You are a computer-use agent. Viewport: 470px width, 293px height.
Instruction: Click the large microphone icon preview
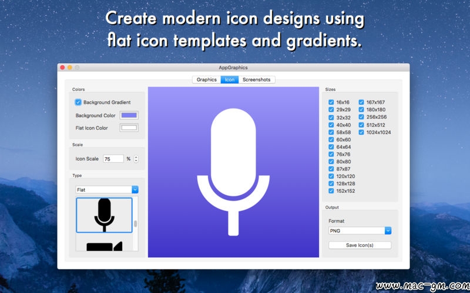tap(233, 172)
